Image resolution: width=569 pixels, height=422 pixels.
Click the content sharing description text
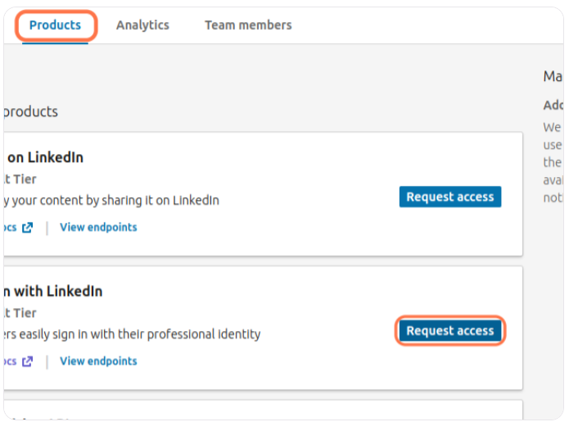[112, 200]
